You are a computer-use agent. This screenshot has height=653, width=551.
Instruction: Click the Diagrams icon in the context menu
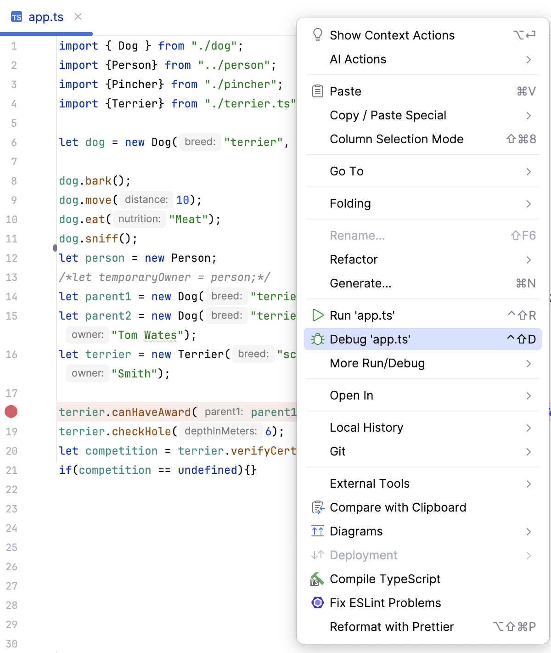click(317, 531)
